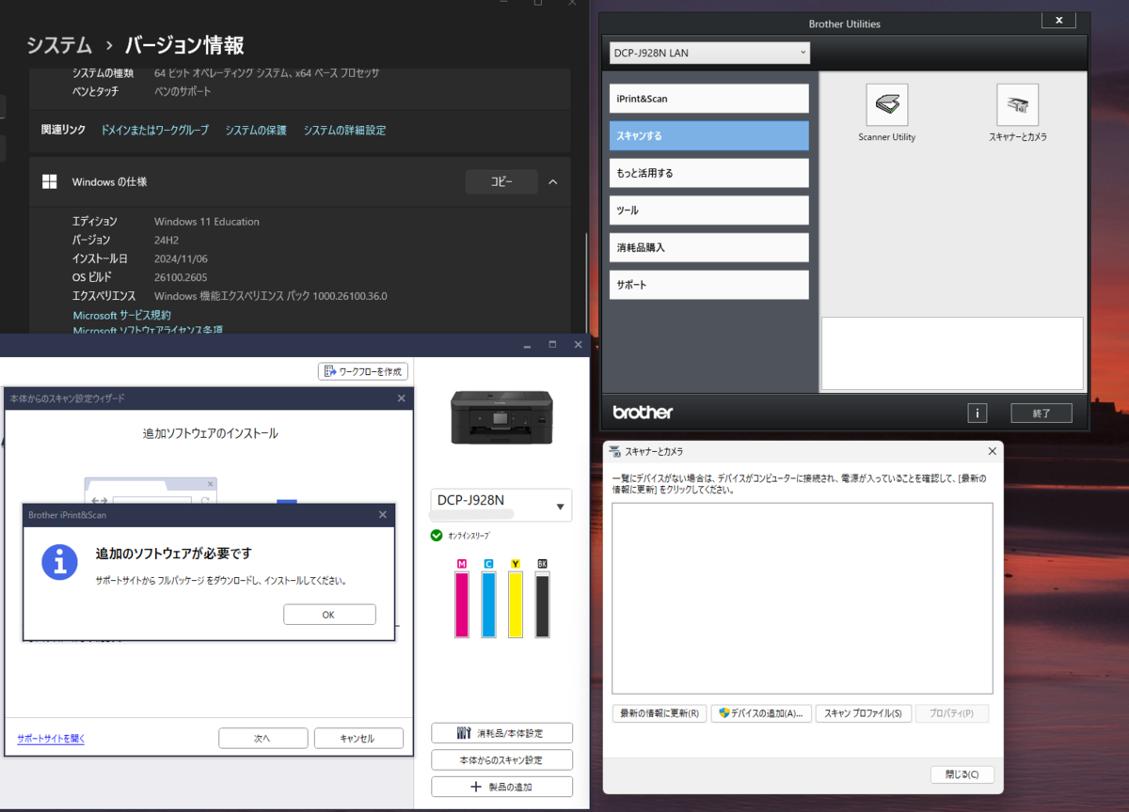Click the DCP-J928N printer image
This screenshot has width=1129, height=812.
click(x=501, y=416)
